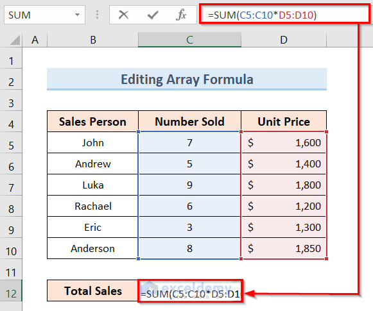Select the cell containing John
Image resolution: width=373 pixels, height=311 pixels.
pyautogui.click(x=93, y=142)
